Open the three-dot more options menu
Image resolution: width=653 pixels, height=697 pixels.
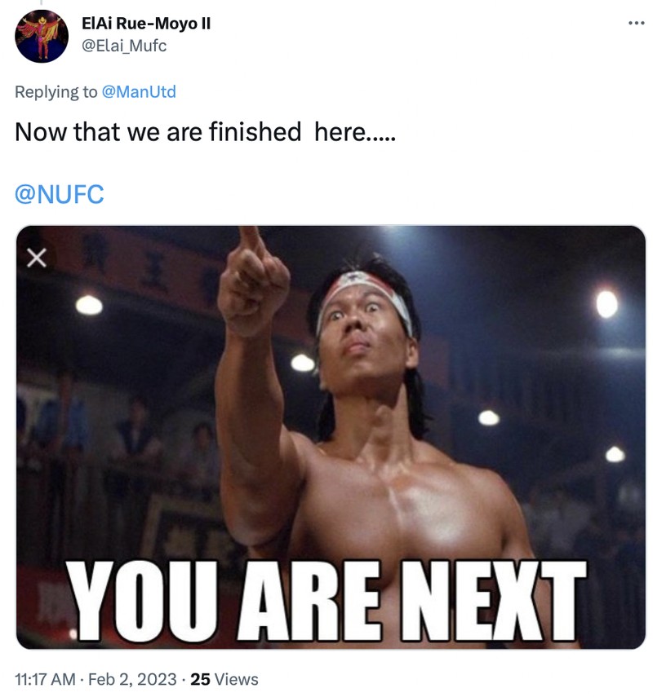(x=636, y=23)
